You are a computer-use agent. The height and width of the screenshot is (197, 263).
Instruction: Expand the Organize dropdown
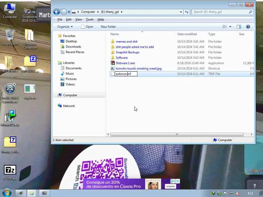pyautogui.click(x=65, y=27)
